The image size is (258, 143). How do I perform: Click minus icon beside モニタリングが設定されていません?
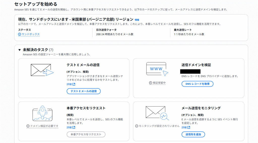pos(137,126)
